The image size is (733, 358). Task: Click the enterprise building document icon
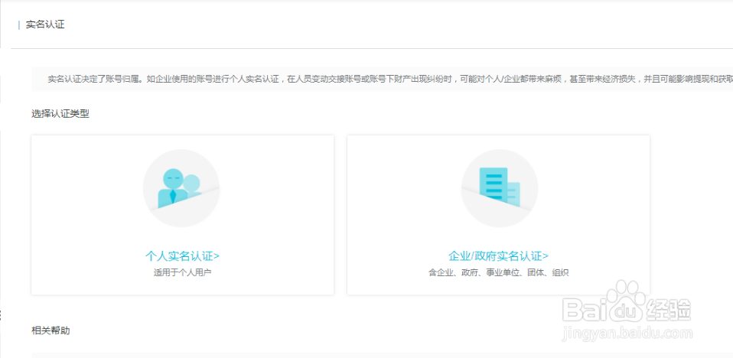tap(500, 188)
